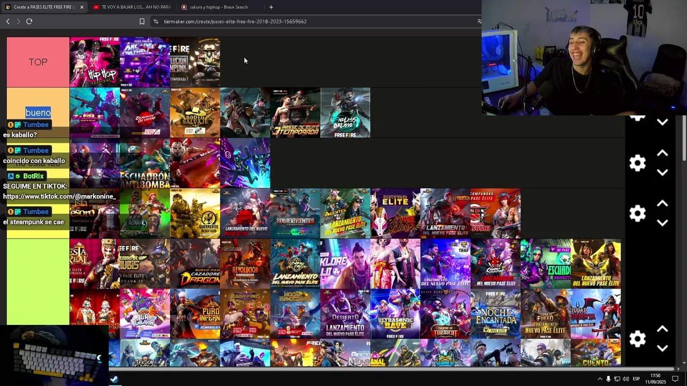687x386 pixels.
Task: Close the Create a PASES ELITE tab
Action: (82, 7)
